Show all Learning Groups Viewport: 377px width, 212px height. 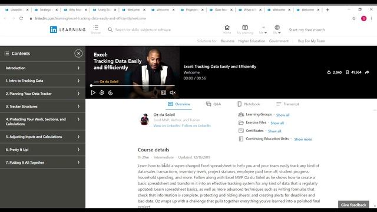point(283,115)
